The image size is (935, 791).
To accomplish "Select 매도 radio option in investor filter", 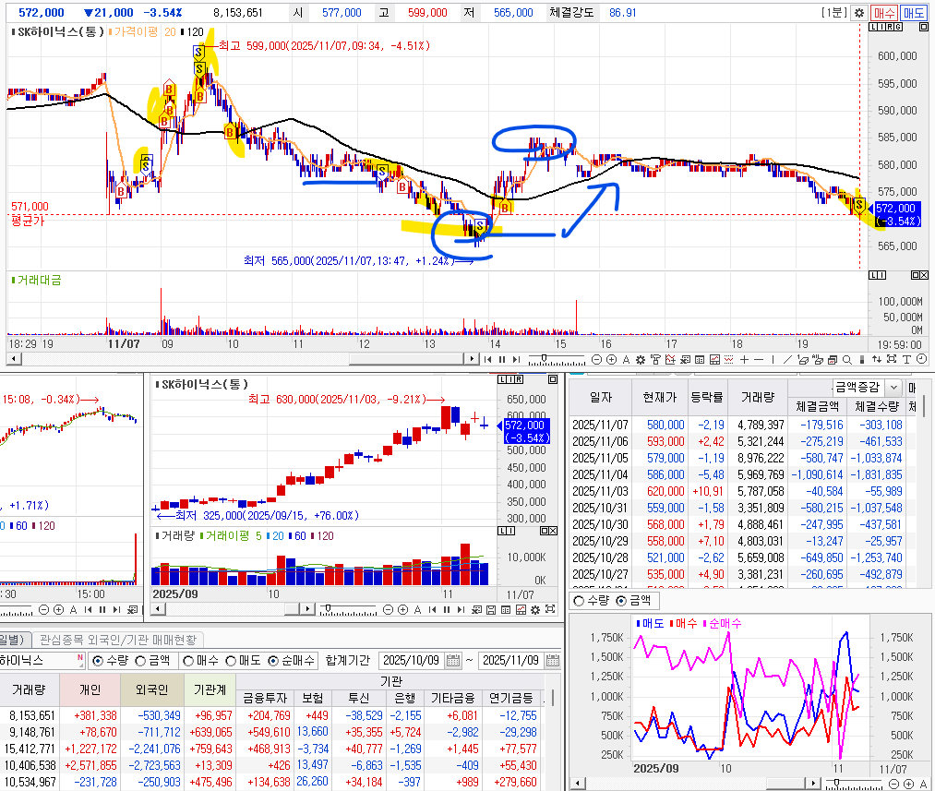I will (231, 661).
